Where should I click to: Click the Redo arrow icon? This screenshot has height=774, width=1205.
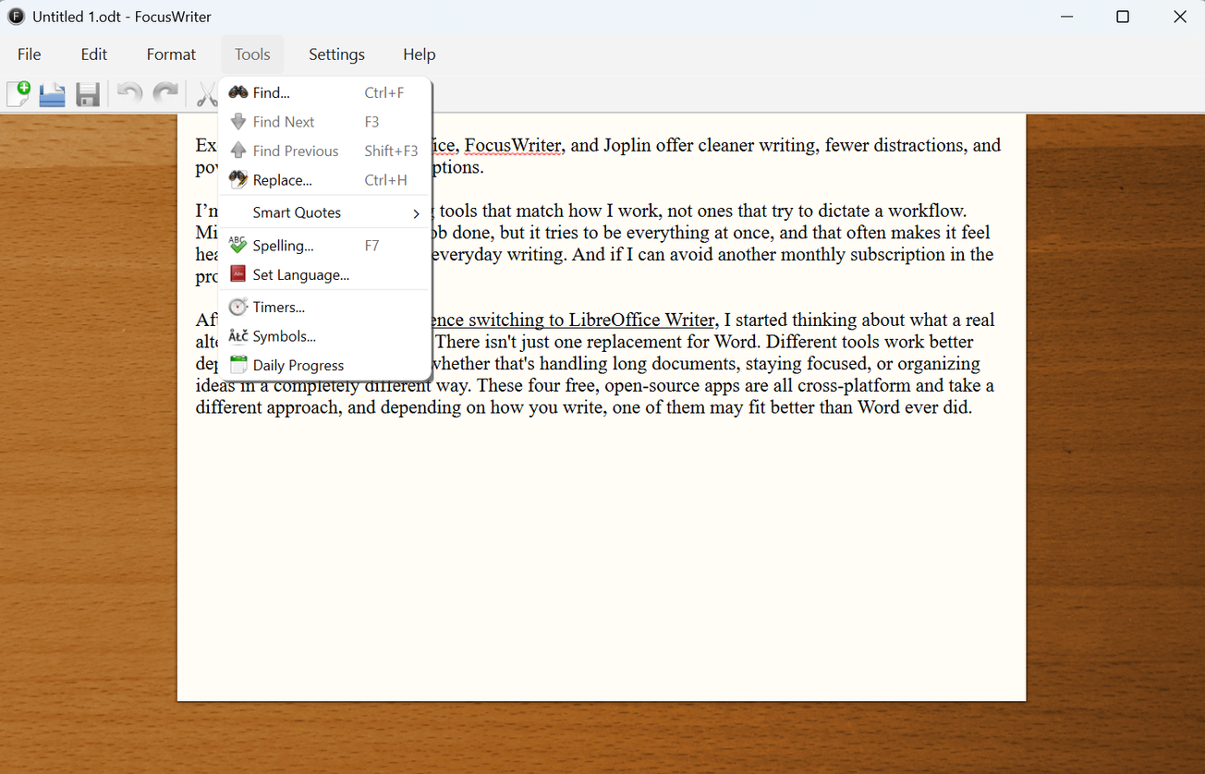(165, 93)
